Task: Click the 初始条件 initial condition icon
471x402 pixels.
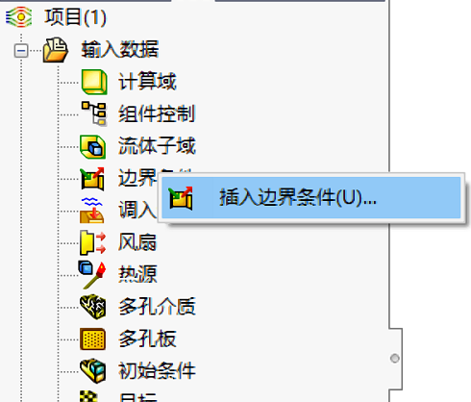Action: tap(93, 371)
